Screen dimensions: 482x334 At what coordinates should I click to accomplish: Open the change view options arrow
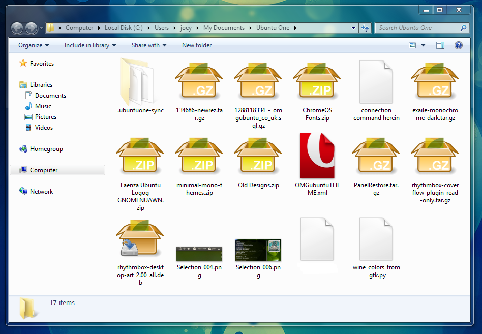pyautogui.click(x=423, y=45)
